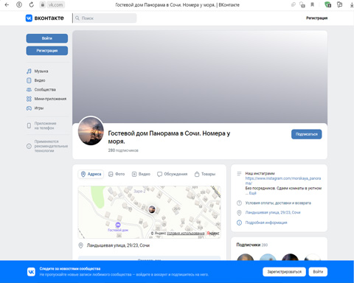Click the green shield extension icon

pos(327,4)
